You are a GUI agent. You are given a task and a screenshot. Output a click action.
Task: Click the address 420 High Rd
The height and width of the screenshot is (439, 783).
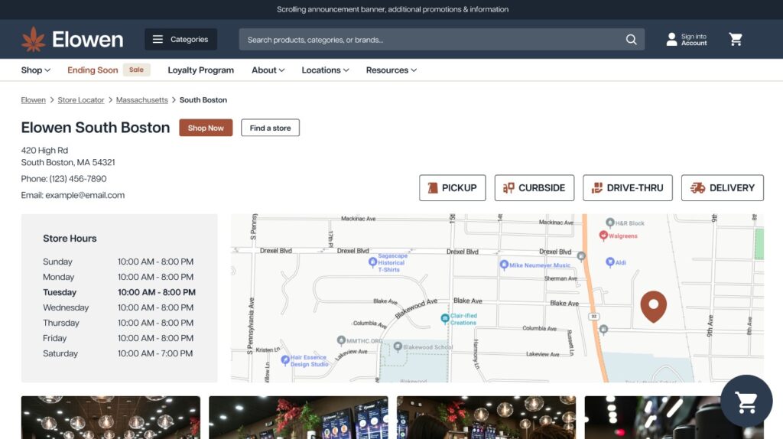point(44,151)
